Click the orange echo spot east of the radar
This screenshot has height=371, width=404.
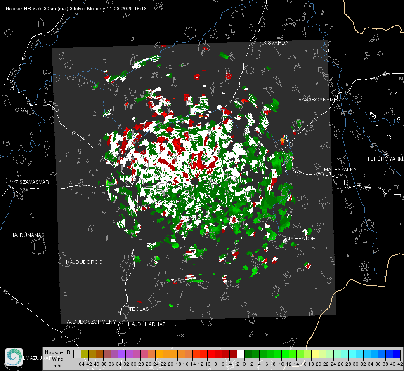[x=283, y=140]
